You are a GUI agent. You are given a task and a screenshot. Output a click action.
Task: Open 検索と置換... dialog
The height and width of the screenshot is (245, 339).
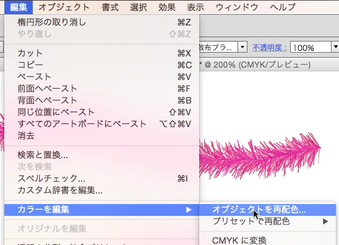click(101, 155)
